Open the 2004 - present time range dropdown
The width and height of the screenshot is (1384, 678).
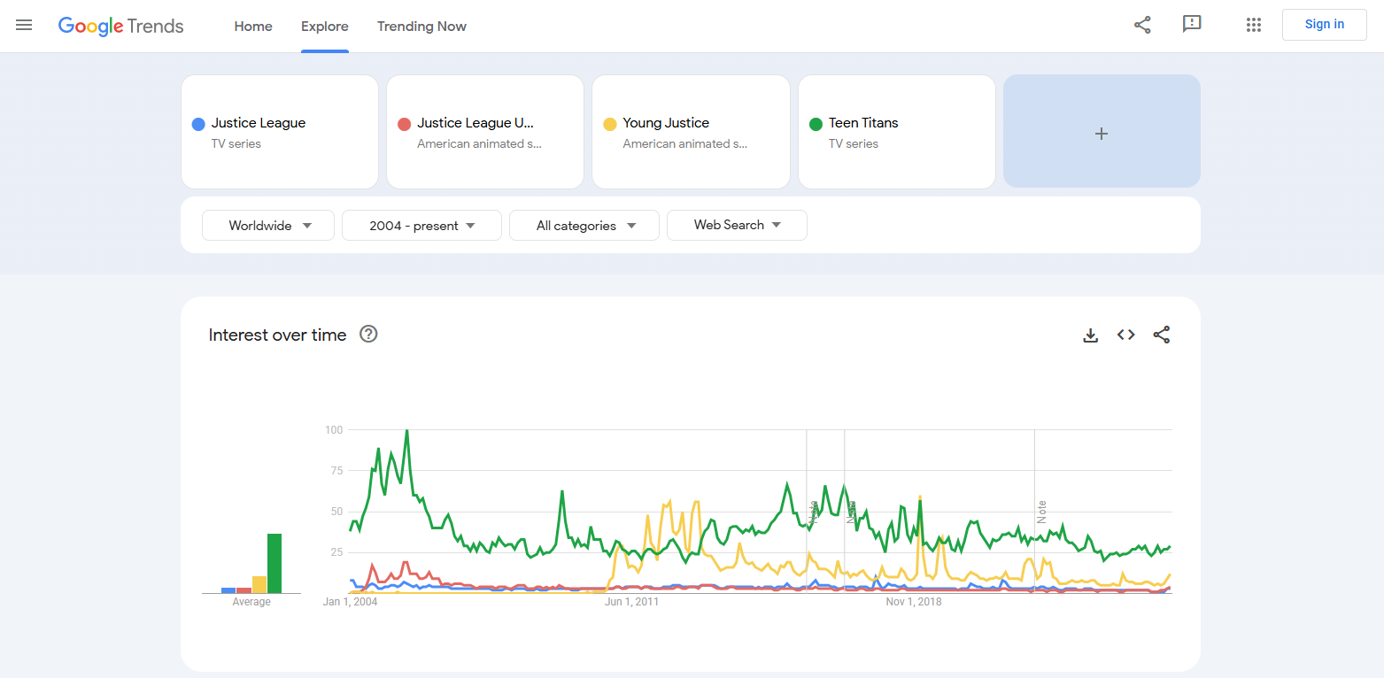tap(421, 226)
